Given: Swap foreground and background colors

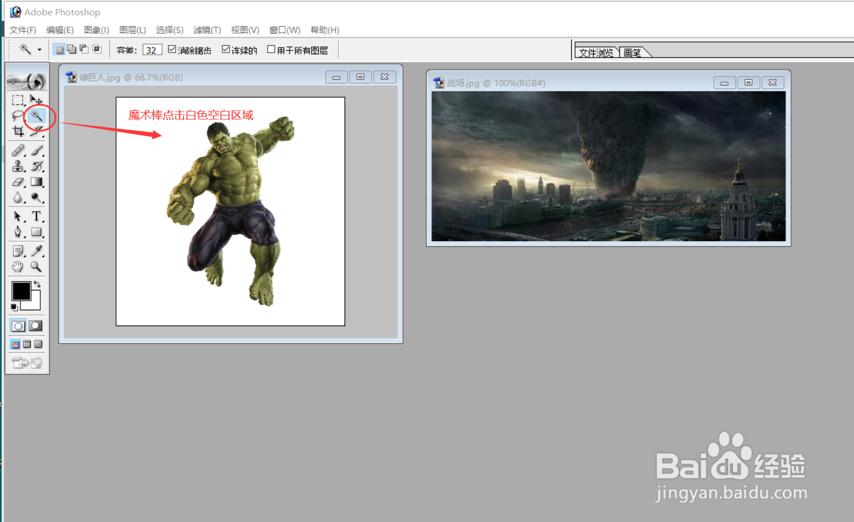Looking at the screenshot, I should click(x=37, y=284).
